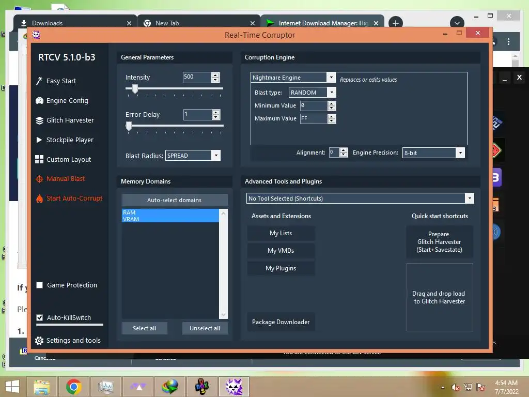Click network tray icon
This screenshot has height=397, width=529.
point(468,387)
